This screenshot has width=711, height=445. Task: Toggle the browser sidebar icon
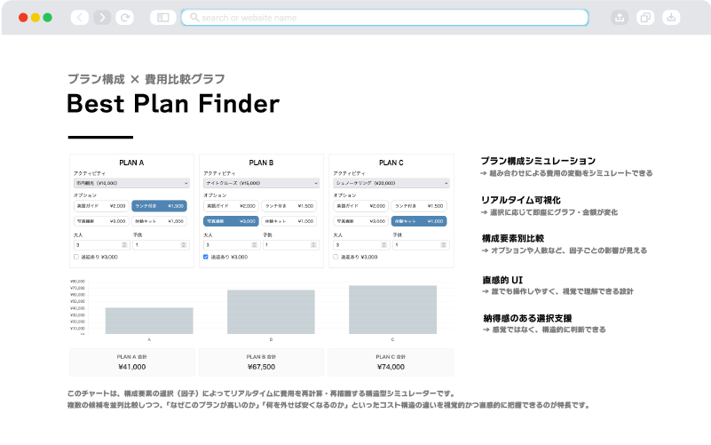[x=162, y=17]
